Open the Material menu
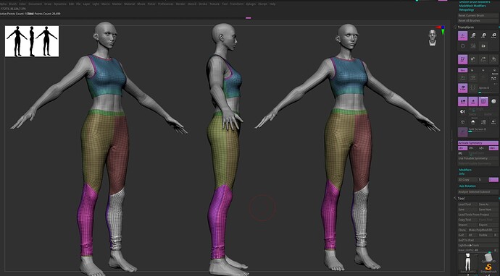Image resolution: width=500 pixels, height=276 pixels. 130,4
